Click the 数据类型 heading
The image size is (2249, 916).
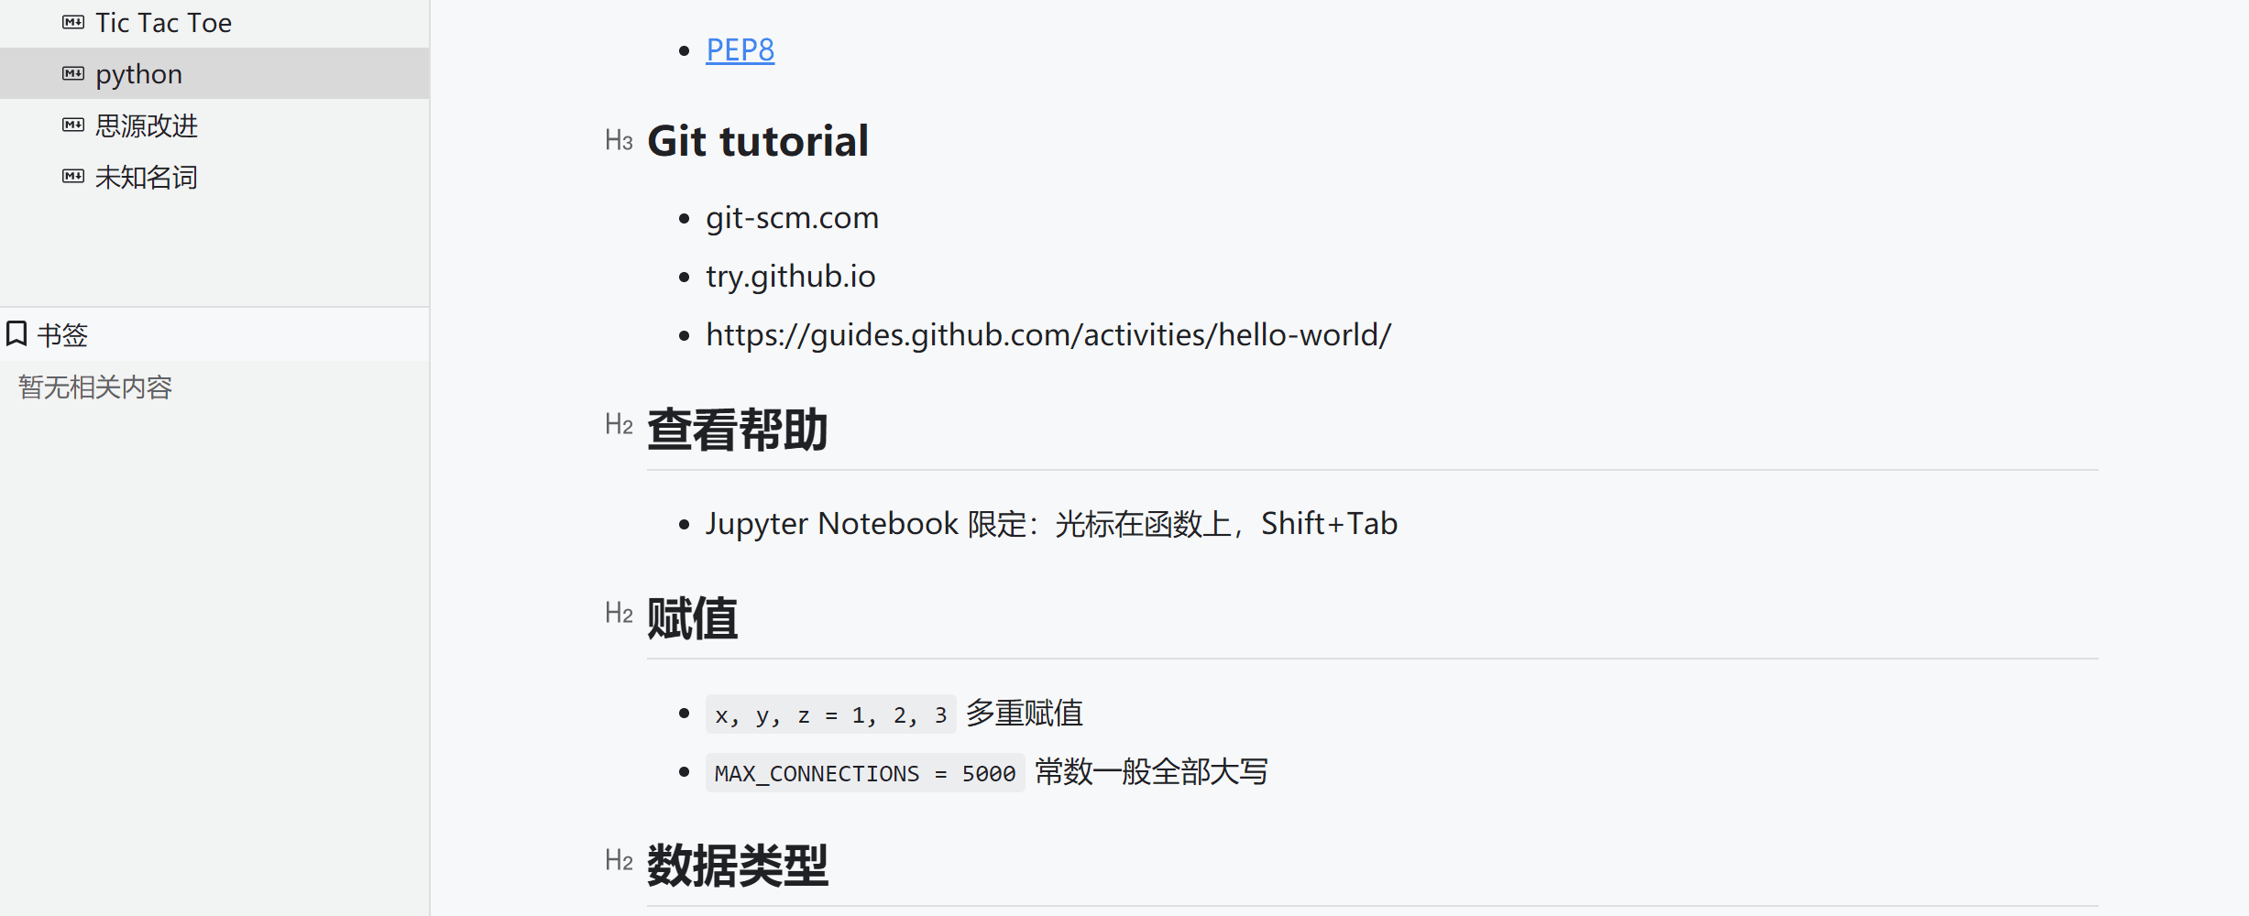coord(738,866)
